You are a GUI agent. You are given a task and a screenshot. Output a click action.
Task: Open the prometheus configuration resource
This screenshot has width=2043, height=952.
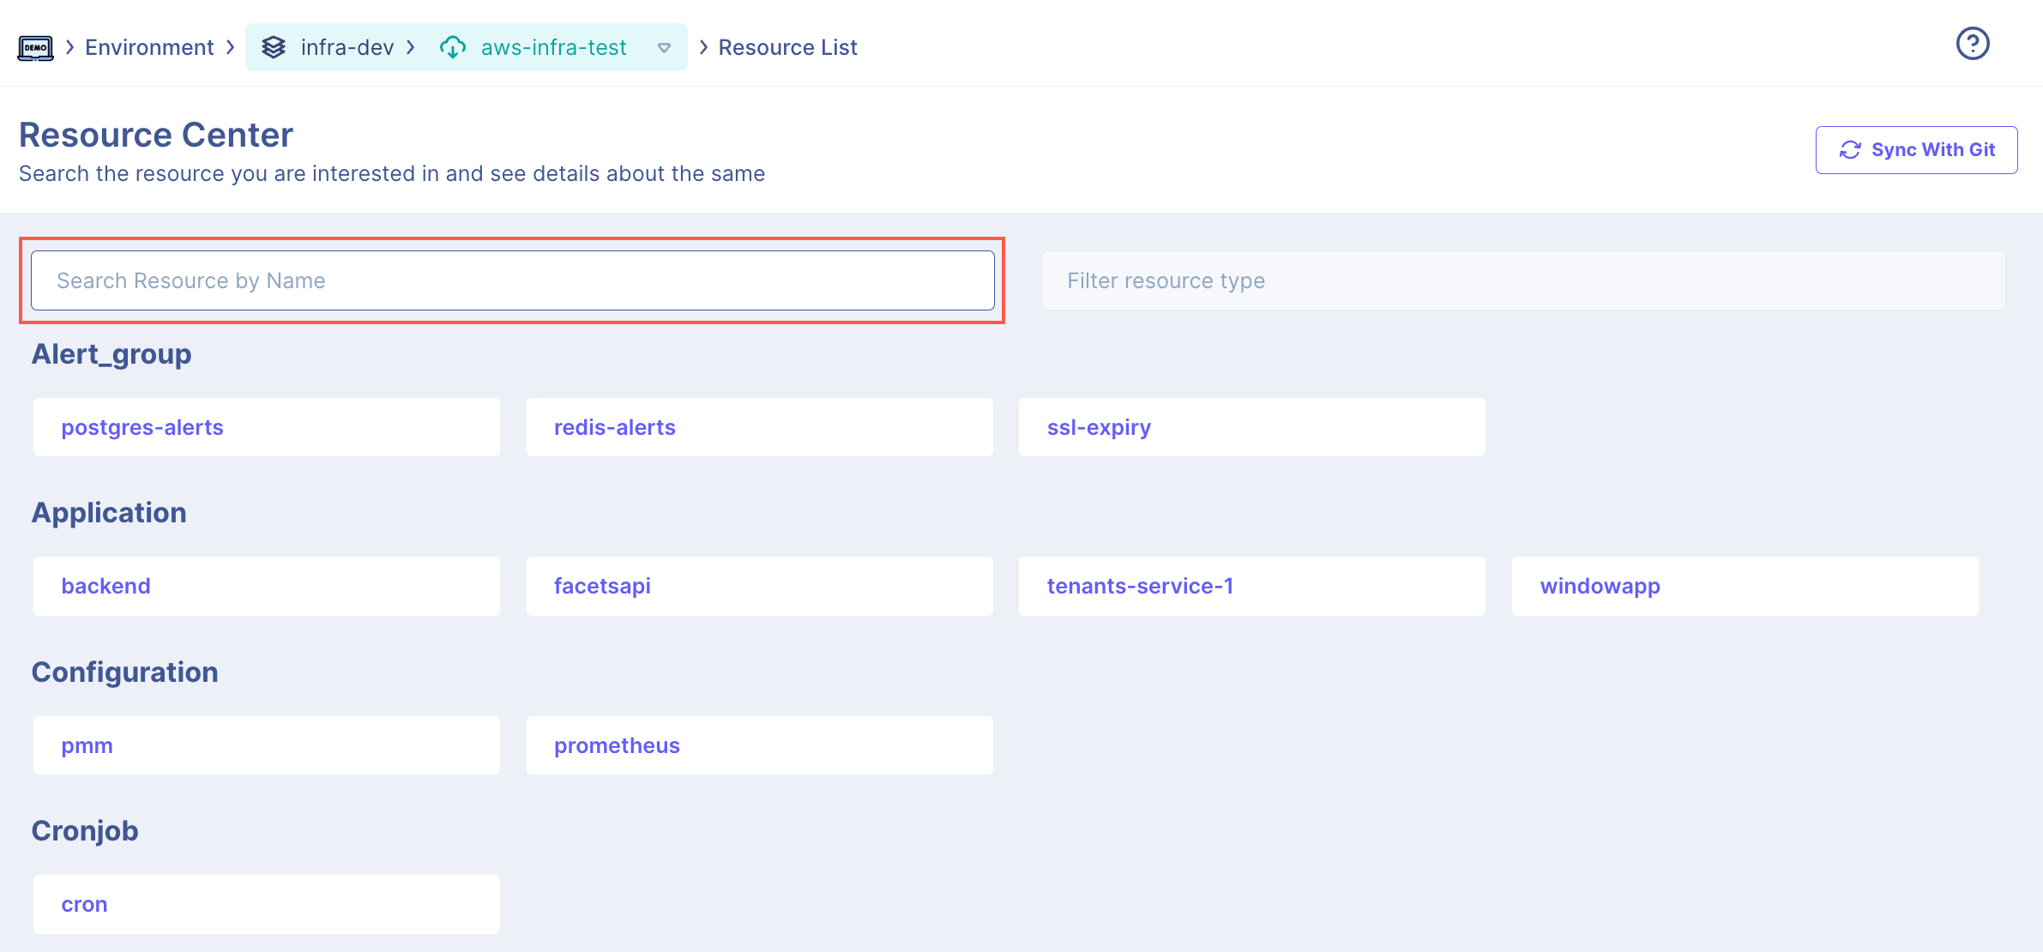(x=759, y=745)
